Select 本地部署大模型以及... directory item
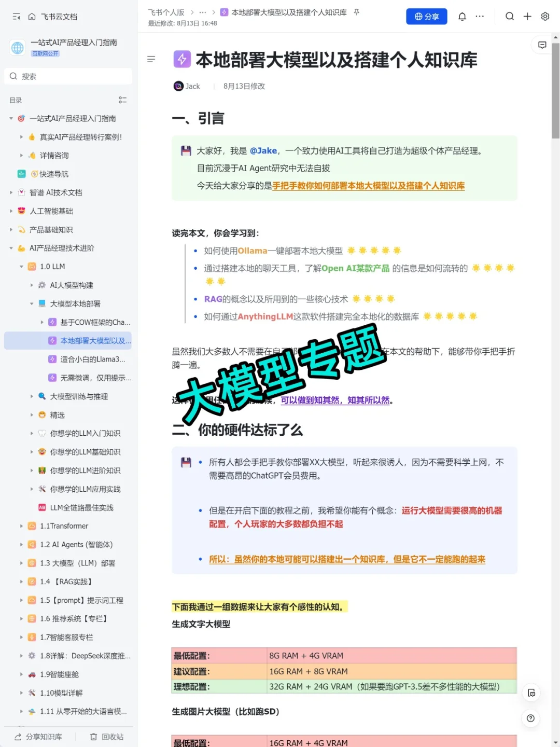Screen dimensions: 560x747 [68, 341]
